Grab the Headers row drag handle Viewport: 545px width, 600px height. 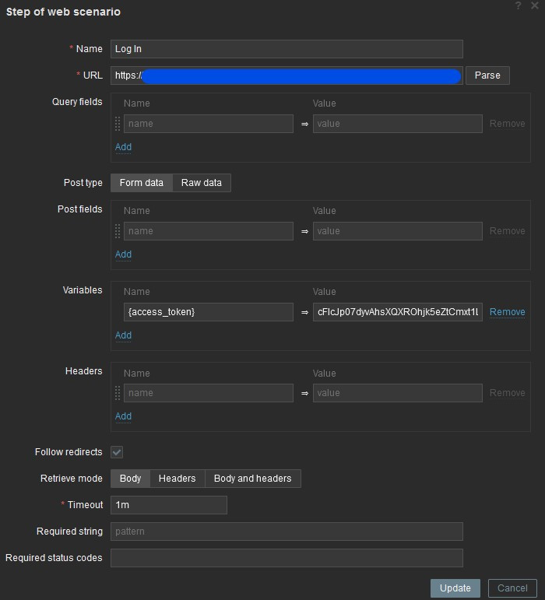118,393
